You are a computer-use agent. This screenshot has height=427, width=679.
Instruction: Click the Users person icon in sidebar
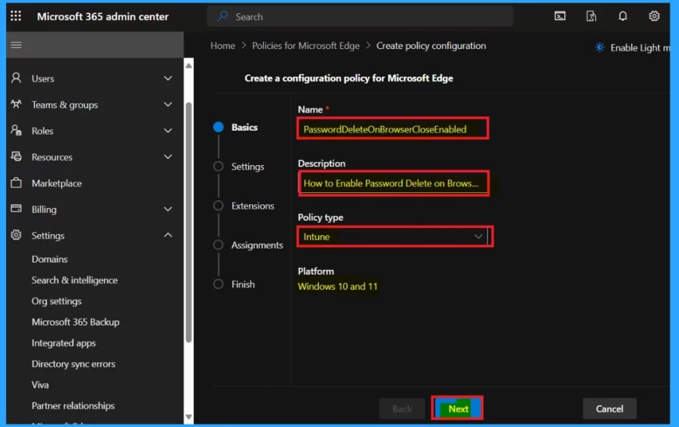pos(16,78)
